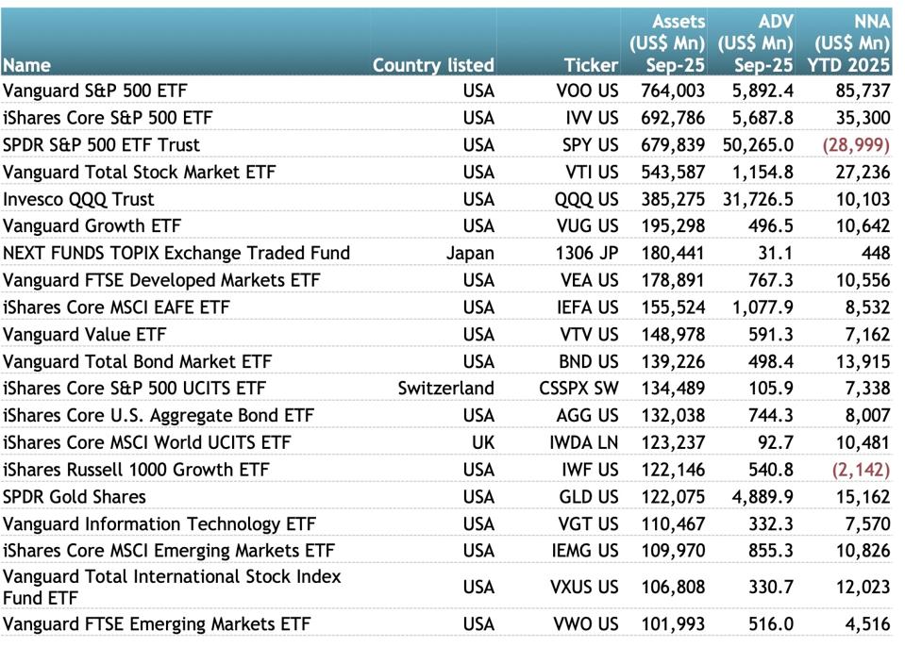The image size is (905, 647).
Task: Click the Country listed column header
Action: point(433,65)
